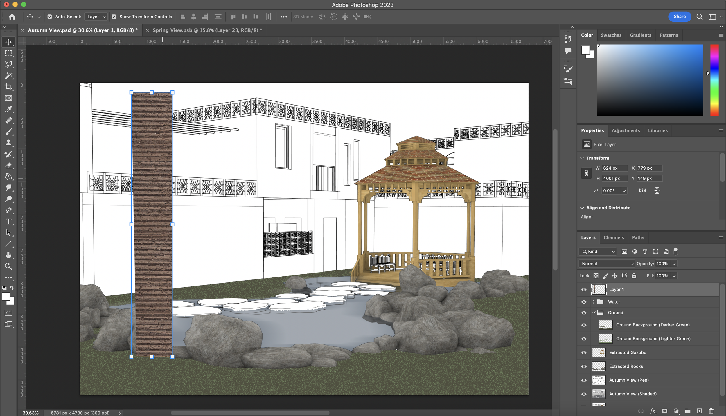726x416 pixels.
Task: Open the Auto-Select Layer dropdown
Action: point(96,17)
